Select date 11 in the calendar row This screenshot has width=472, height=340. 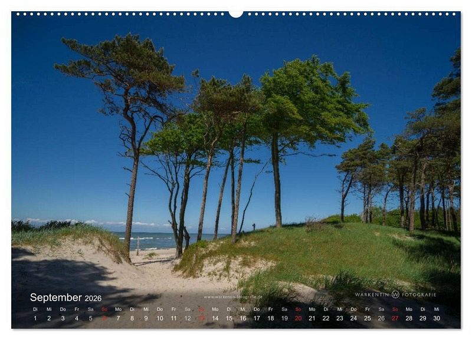click(173, 318)
